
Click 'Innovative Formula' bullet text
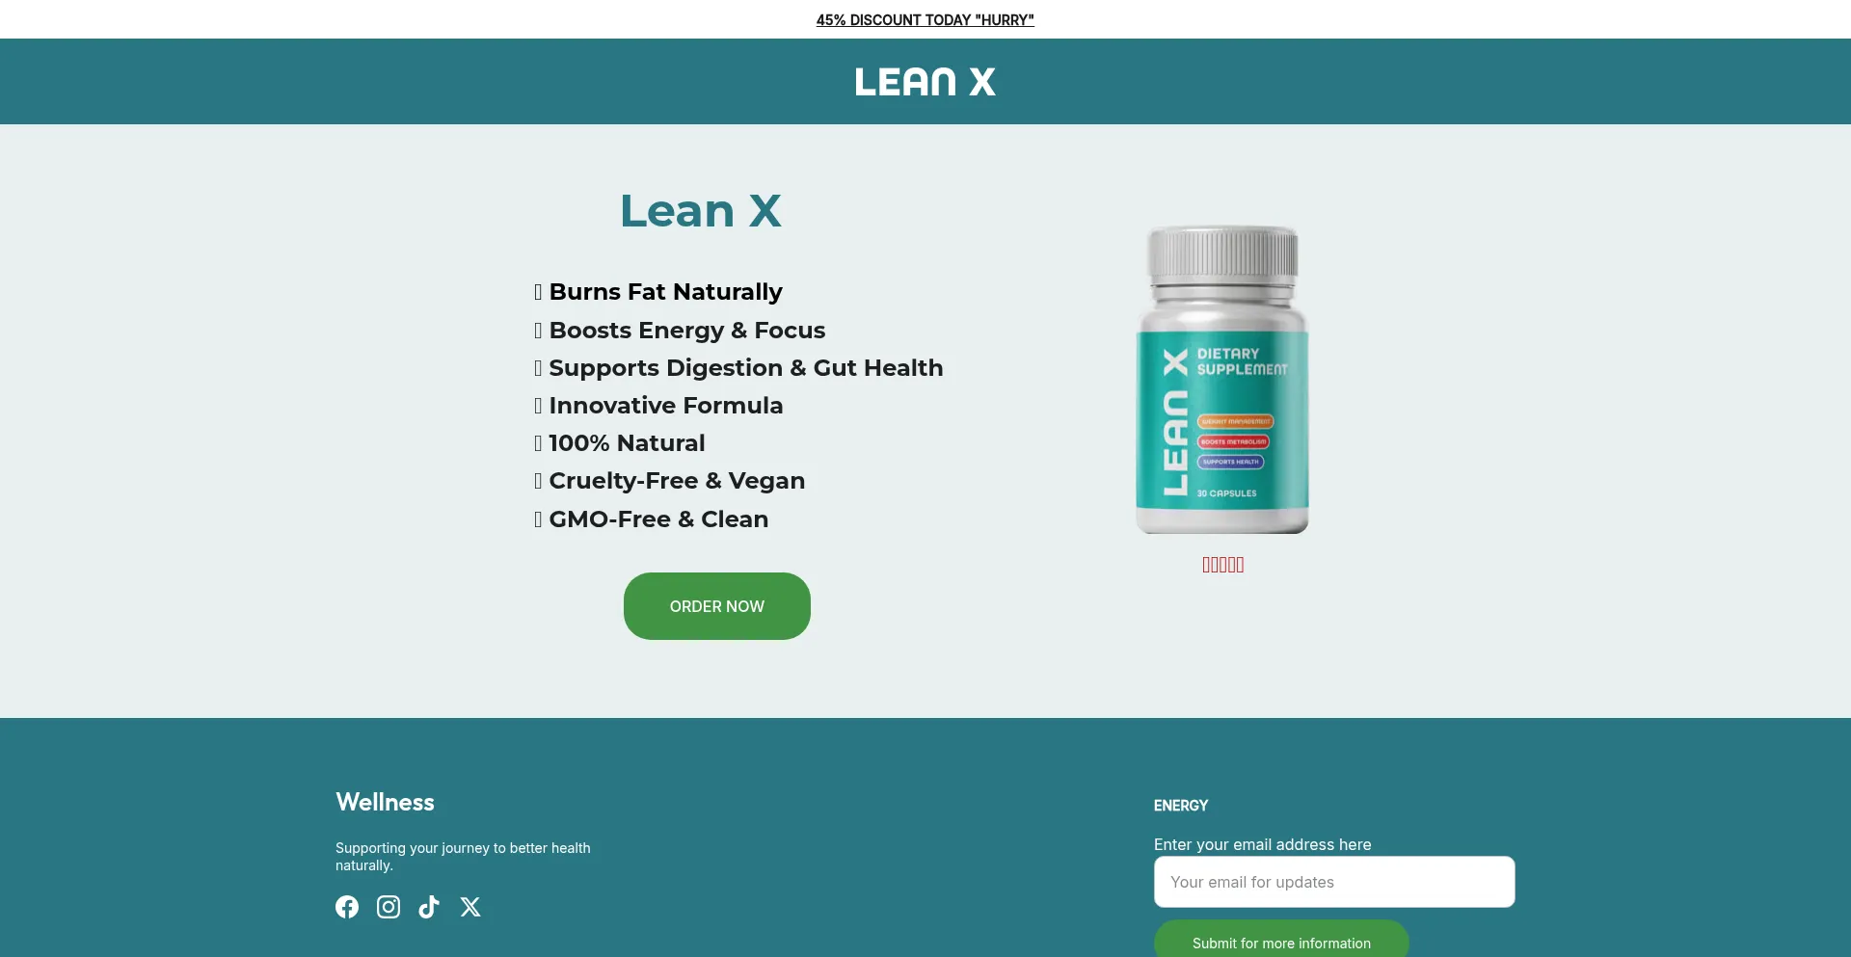pos(666,406)
